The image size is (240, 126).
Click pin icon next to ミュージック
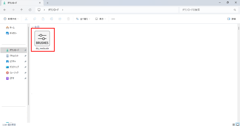pos(25,73)
